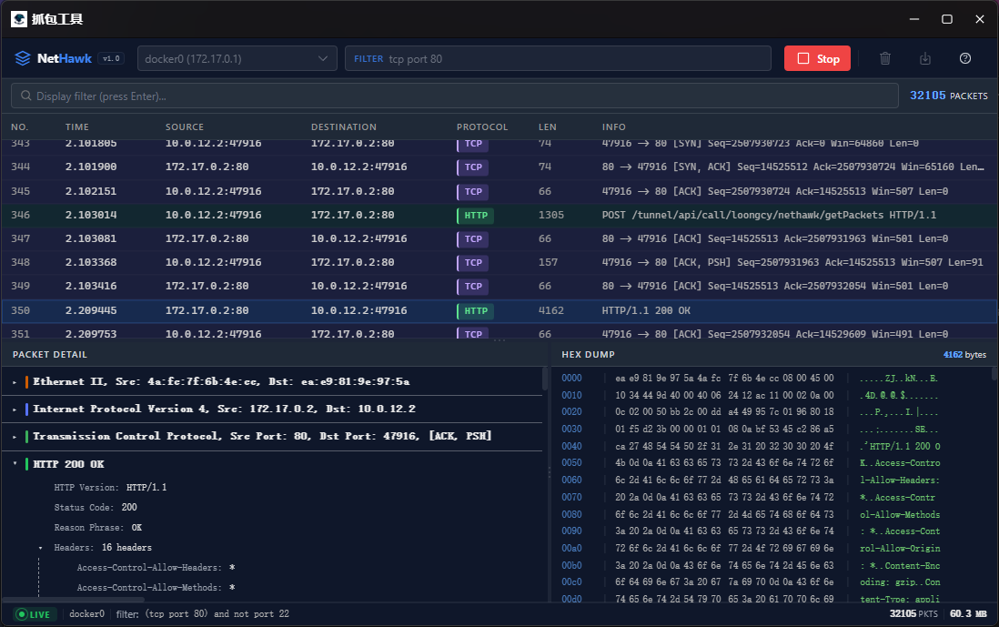Click the HTTP badge on packet 346
The image size is (999, 627).
click(476, 216)
